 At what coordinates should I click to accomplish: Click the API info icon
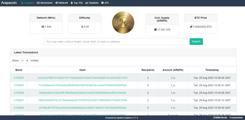point(102,3)
